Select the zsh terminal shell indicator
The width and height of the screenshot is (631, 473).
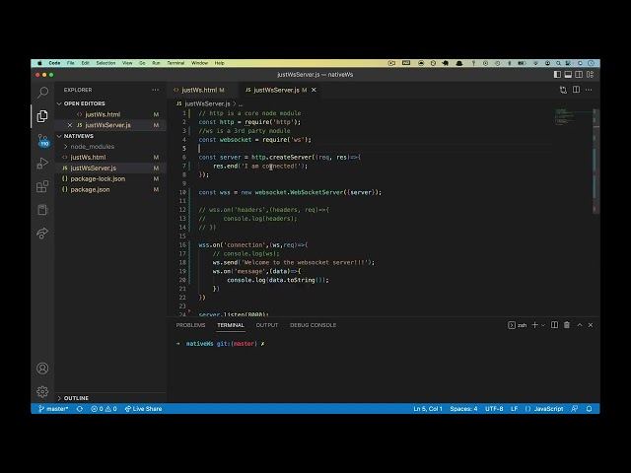pyautogui.click(x=517, y=325)
